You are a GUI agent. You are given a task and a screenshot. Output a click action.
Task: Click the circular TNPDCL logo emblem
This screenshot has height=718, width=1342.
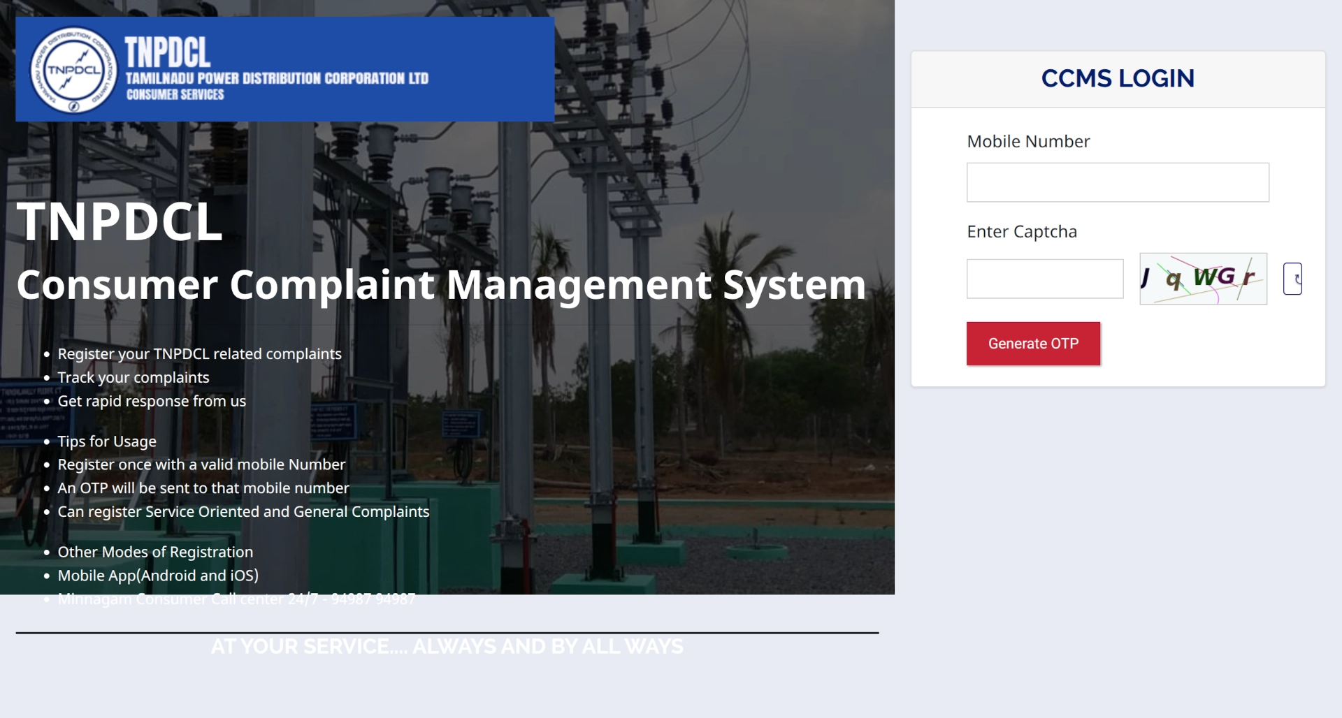[73, 70]
